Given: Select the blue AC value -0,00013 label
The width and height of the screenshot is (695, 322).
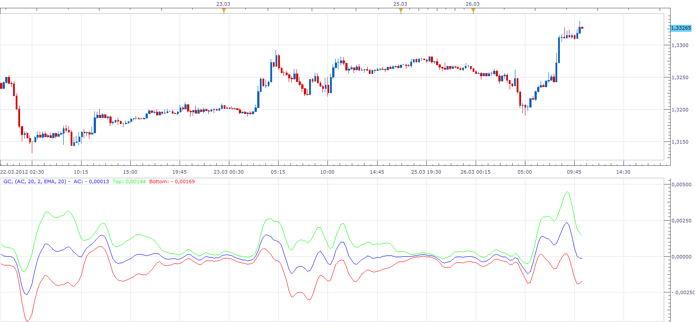Looking at the screenshot, I should (x=91, y=181).
